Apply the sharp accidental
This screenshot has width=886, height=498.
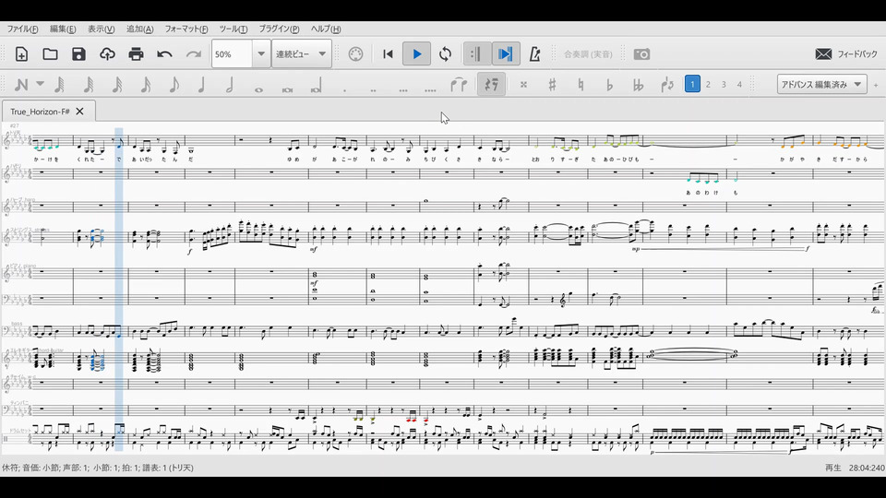[x=552, y=85]
